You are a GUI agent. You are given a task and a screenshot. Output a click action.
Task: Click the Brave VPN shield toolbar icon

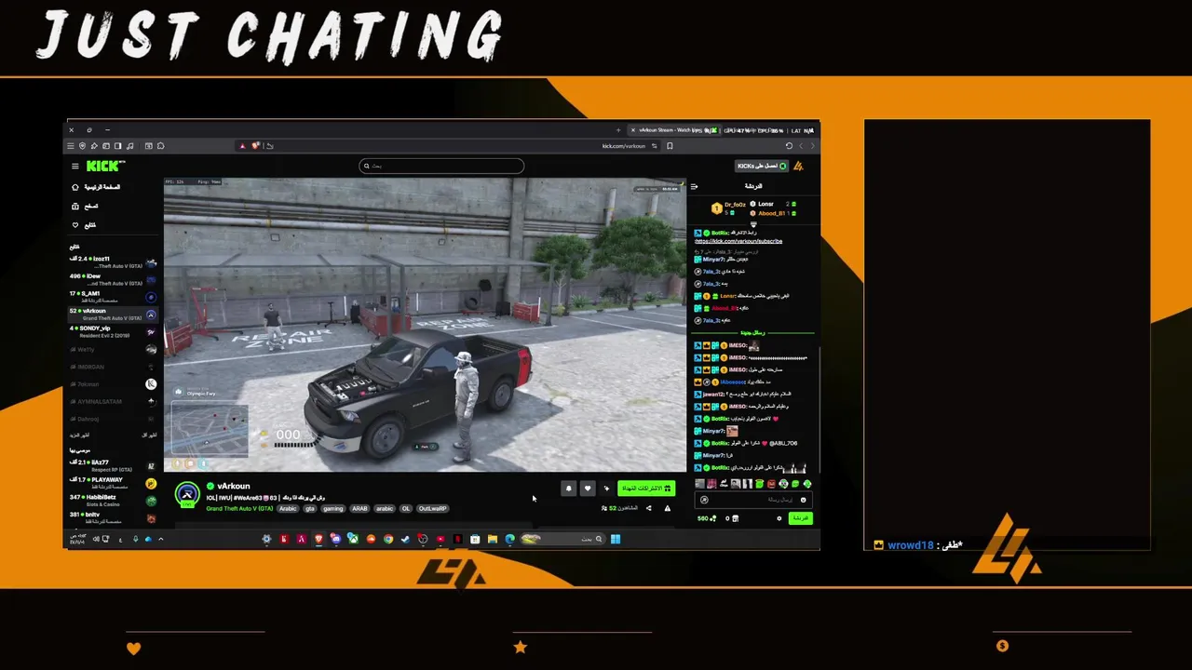pyautogui.click(x=82, y=146)
